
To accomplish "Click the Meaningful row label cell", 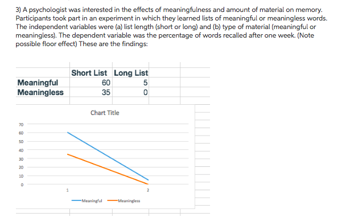I will click(43, 83).
